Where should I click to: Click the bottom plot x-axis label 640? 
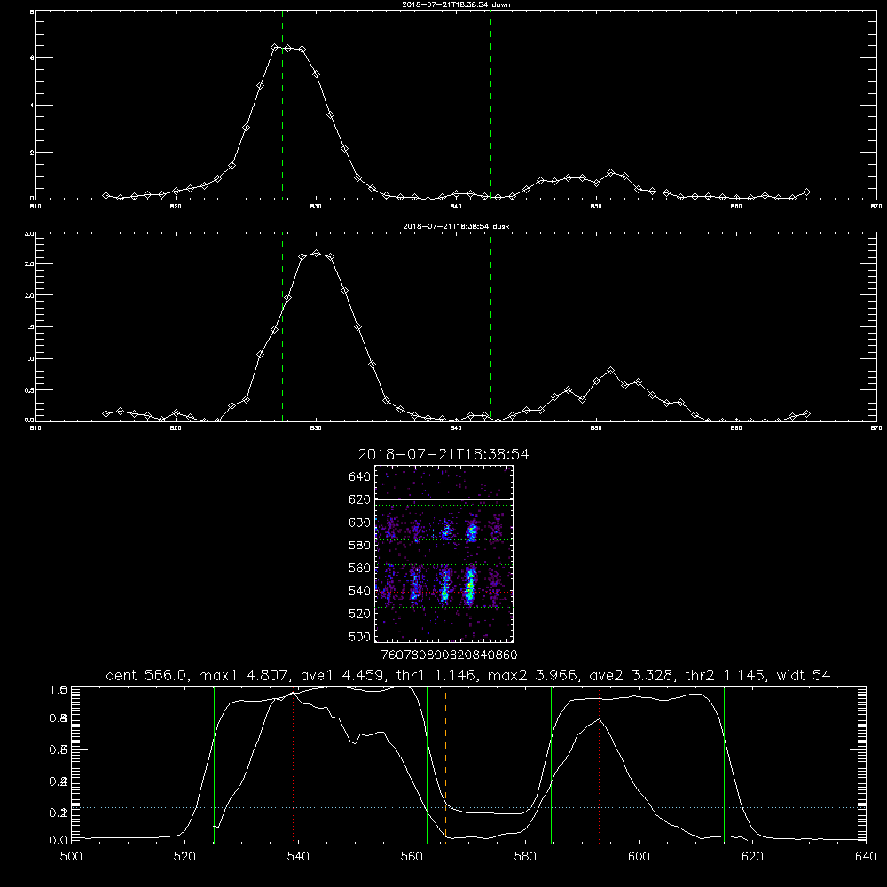866,857
